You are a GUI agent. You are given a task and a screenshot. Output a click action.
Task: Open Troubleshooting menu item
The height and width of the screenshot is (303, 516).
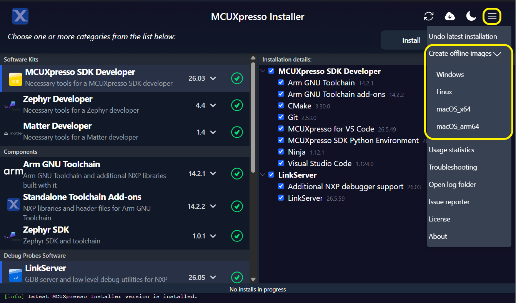tap(453, 167)
